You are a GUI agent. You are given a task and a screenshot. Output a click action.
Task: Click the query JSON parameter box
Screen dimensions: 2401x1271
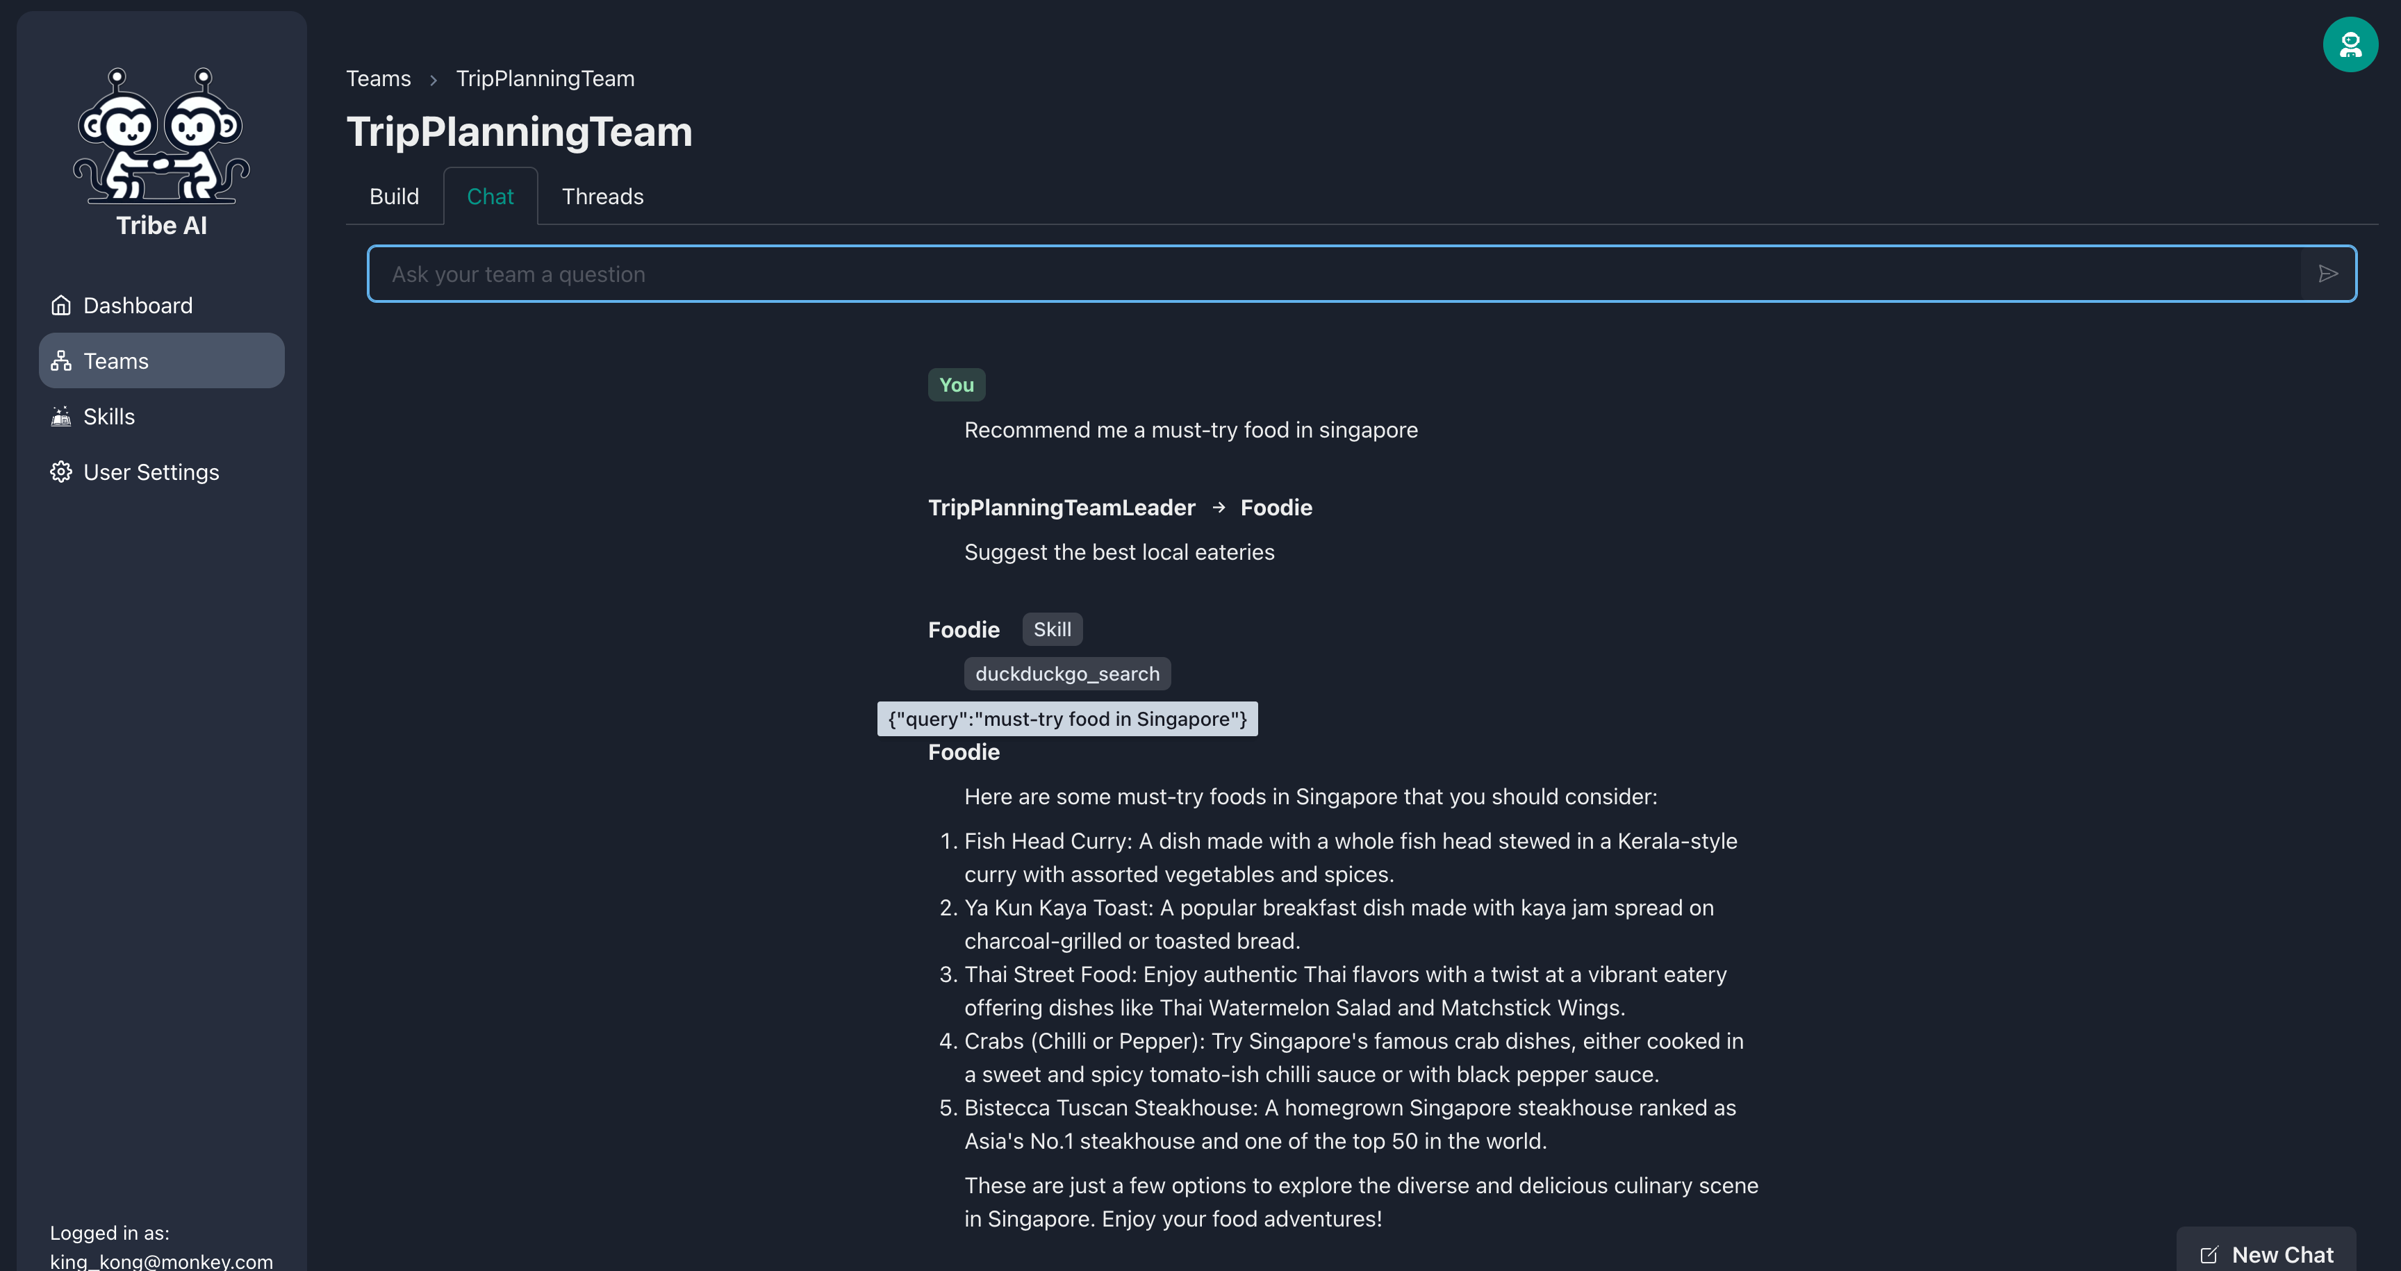[x=1067, y=718]
